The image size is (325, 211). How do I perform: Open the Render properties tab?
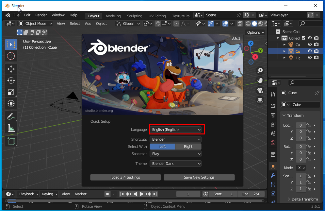(x=273, y=106)
